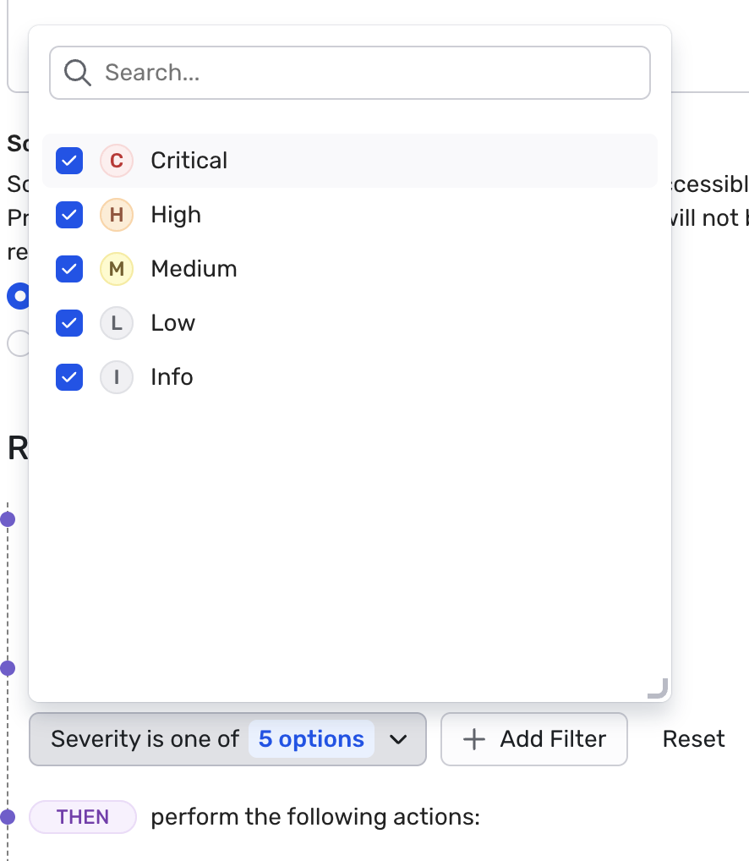Click the red C Critical severity badge
The width and height of the screenshot is (749, 861).
tap(117, 161)
